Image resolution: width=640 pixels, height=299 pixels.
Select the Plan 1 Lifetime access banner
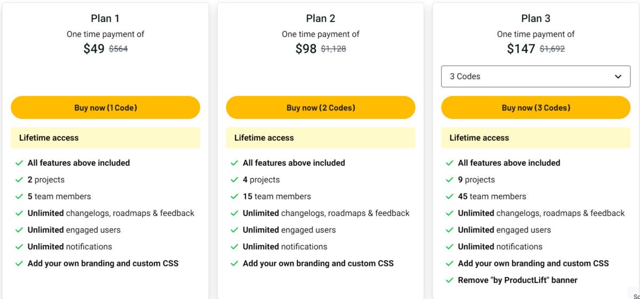point(105,138)
